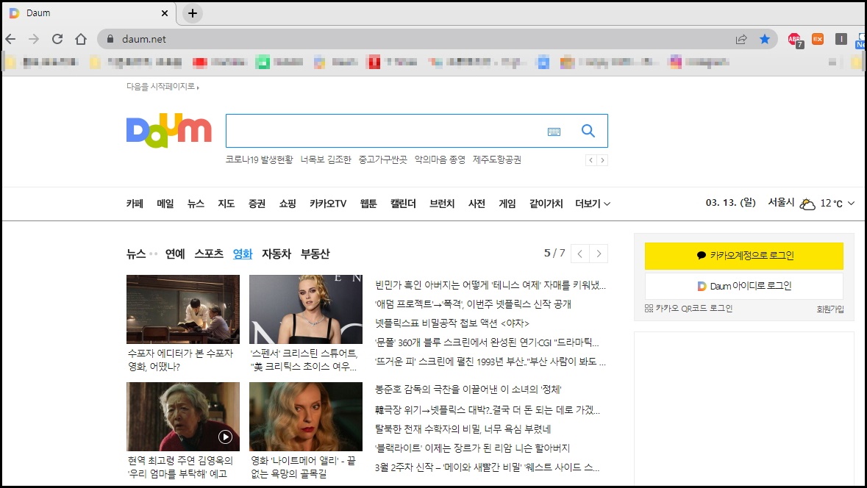Select the 영화 content tab

coord(243,254)
